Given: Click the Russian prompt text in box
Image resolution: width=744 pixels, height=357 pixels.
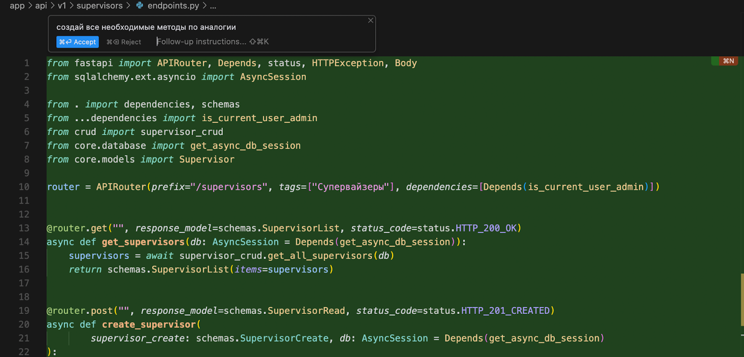Looking at the screenshot, I should [x=146, y=27].
